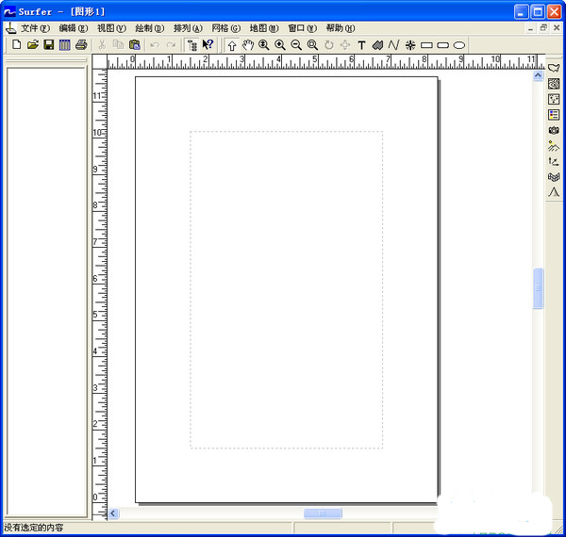Pick the Rectangle drawing tool

point(425,44)
